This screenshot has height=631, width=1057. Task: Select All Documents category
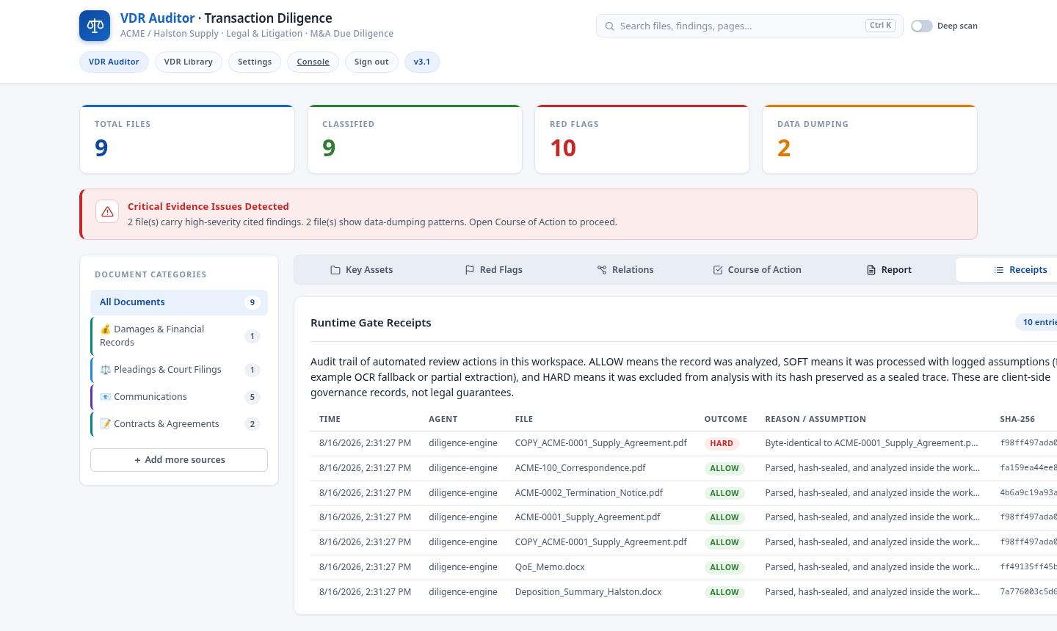click(179, 302)
